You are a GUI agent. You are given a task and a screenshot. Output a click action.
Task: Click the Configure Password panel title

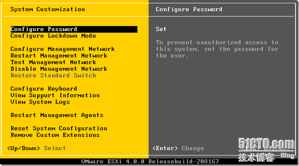click(x=189, y=9)
